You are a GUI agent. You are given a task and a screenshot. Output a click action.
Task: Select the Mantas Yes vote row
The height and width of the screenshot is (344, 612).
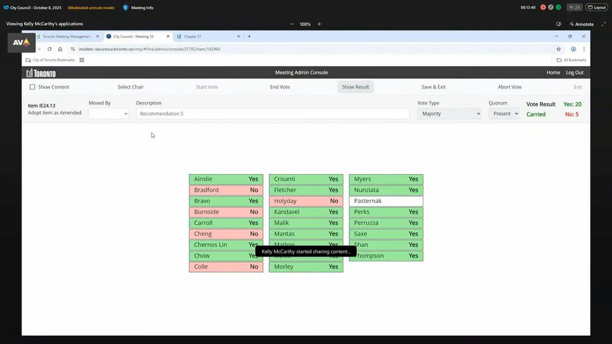pos(306,234)
